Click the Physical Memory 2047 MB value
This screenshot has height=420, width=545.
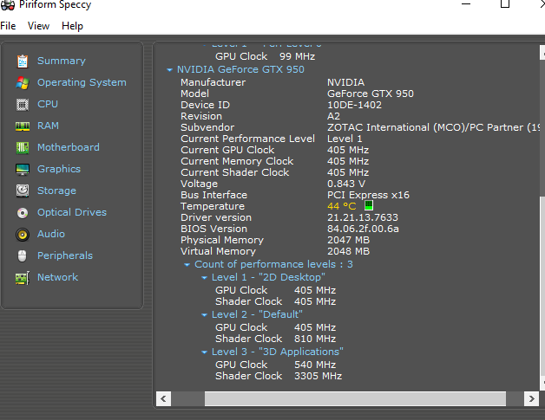pos(349,240)
